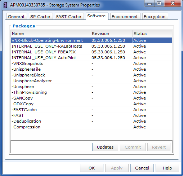183x176 pixels.
Task: Click the Apply button
Action: (x=117, y=168)
